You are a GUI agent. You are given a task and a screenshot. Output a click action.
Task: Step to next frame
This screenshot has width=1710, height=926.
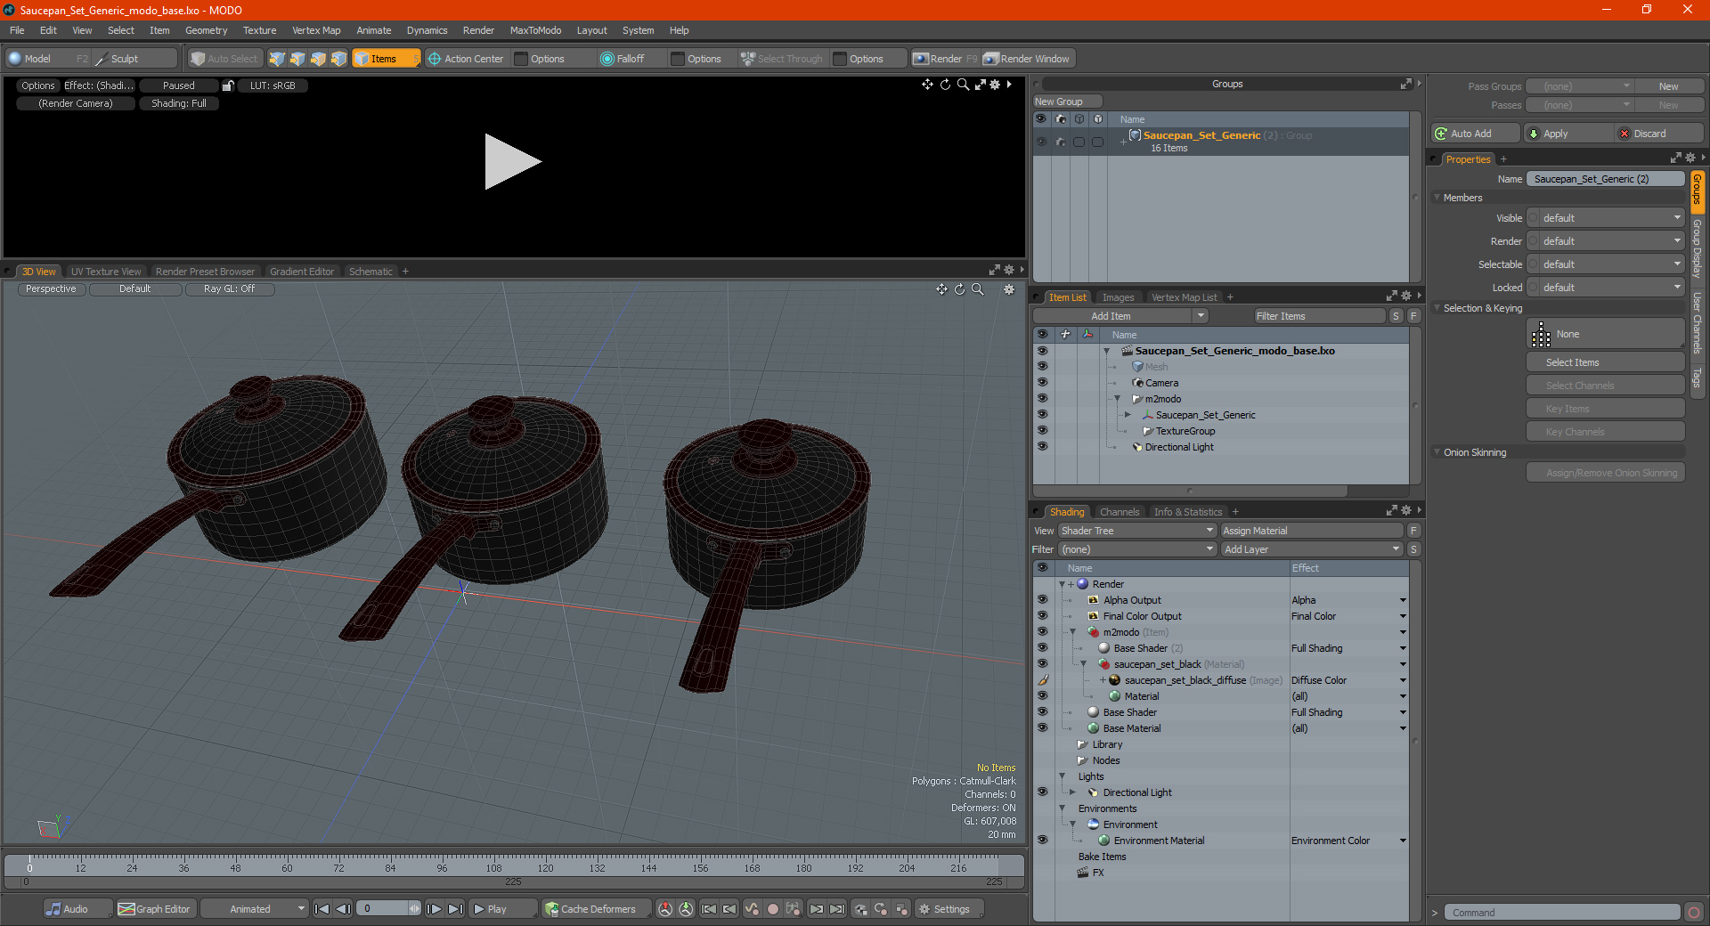pos(434,909)
